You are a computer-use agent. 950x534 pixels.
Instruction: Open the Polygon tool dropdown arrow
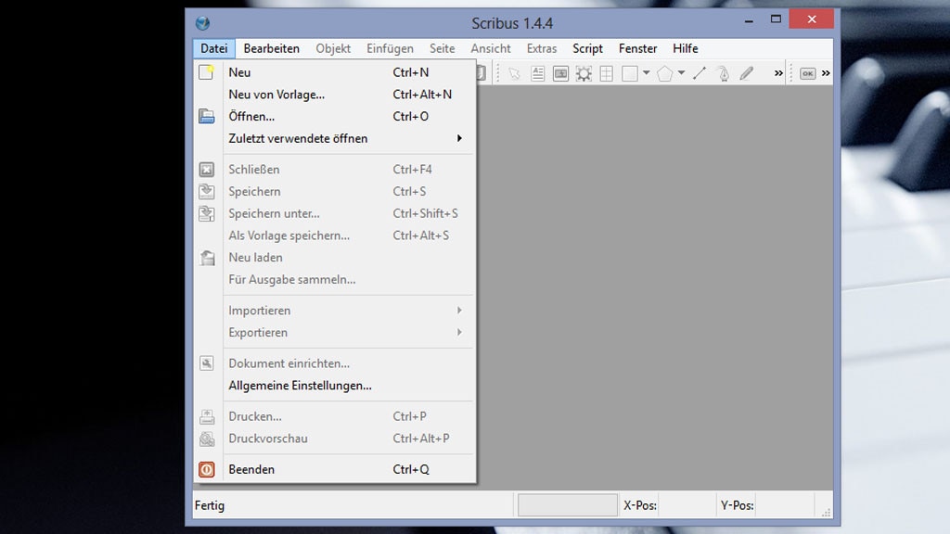click(x=681, y=74)
